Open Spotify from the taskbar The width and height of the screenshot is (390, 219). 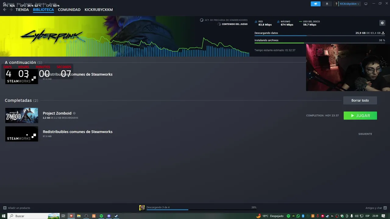(101, 216)
